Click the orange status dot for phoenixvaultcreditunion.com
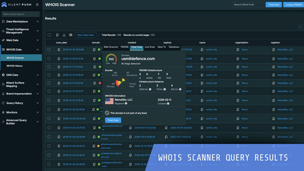Viewport: 304px width, 171px height. click(x=98, y=146)
